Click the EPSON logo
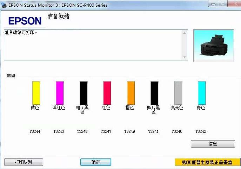 (25, 21)
